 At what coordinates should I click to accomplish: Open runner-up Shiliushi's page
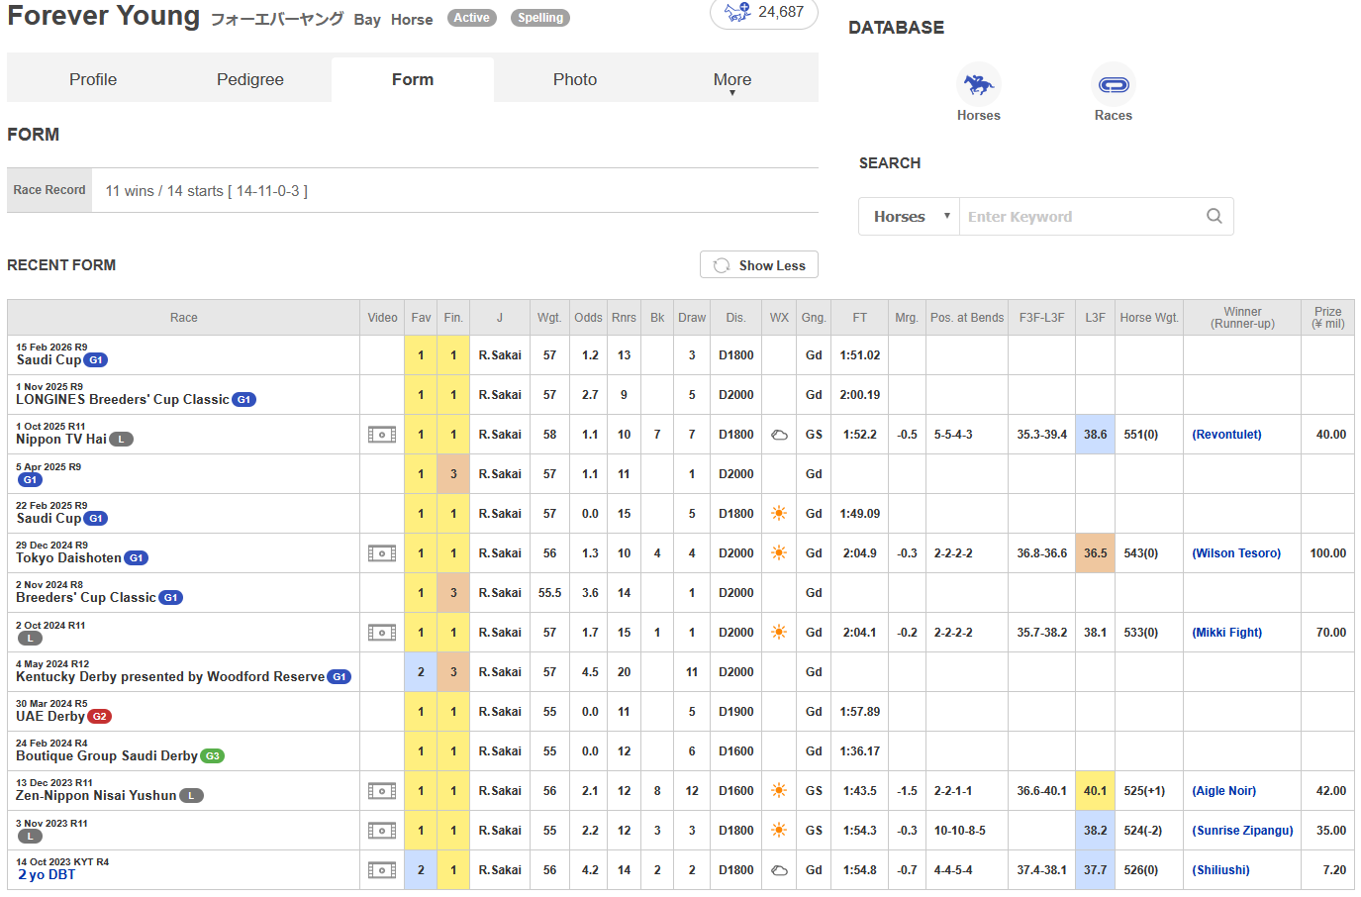[1220, 870]
